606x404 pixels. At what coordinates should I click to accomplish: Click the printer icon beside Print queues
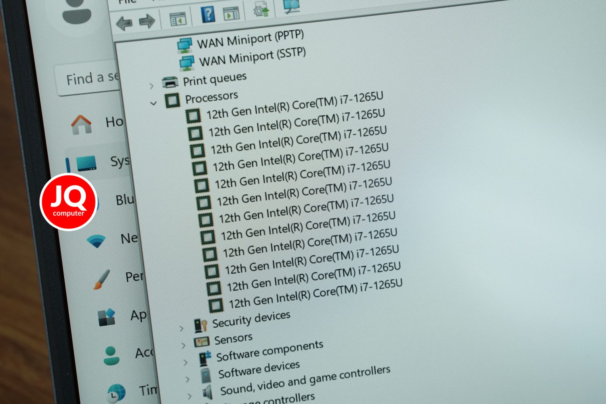tap(170, 83)
